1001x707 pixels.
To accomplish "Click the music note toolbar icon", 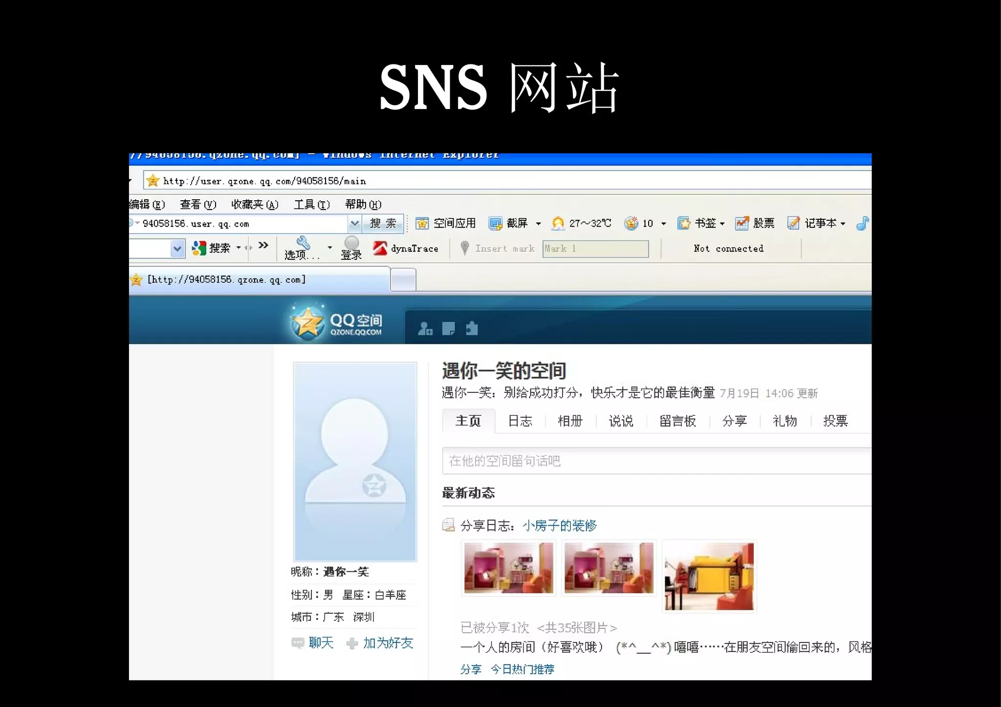I will (x=863, y=223).
